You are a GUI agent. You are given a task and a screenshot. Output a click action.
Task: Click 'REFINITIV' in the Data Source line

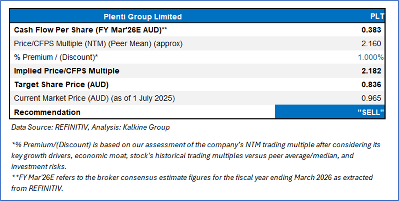coord(68,127)
